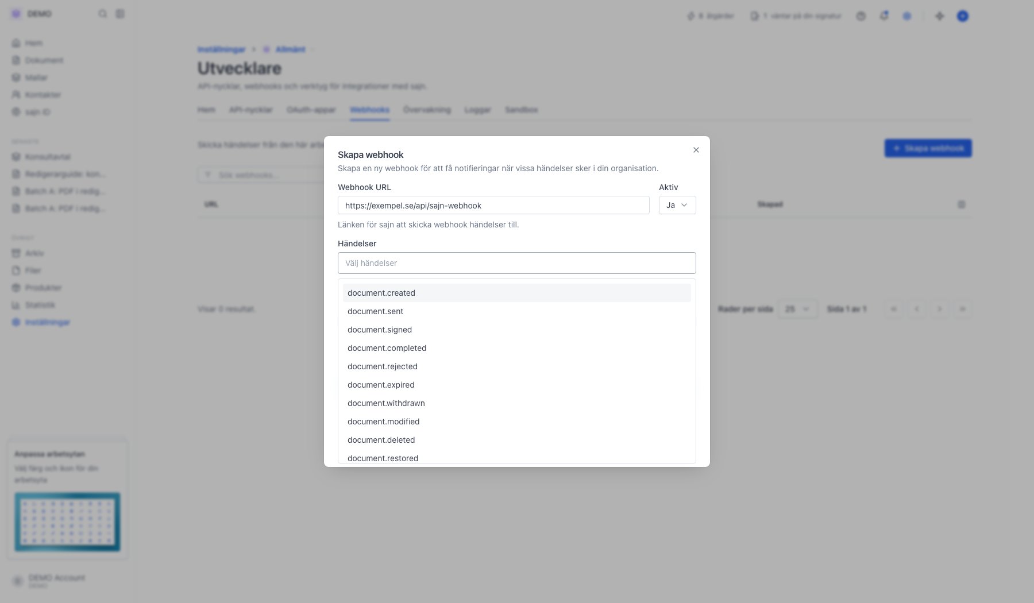The height and width of the screenshot is (603, 1034).
Task: Switch to the OAuth-appar tab
Action: click(311, 110)
